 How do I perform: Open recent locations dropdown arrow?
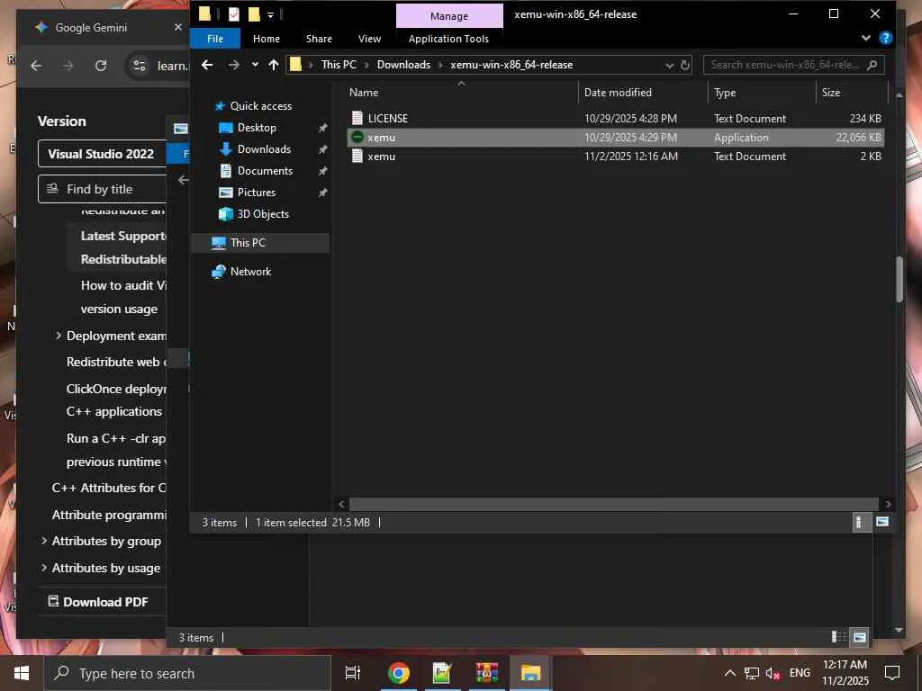[255, 65]
